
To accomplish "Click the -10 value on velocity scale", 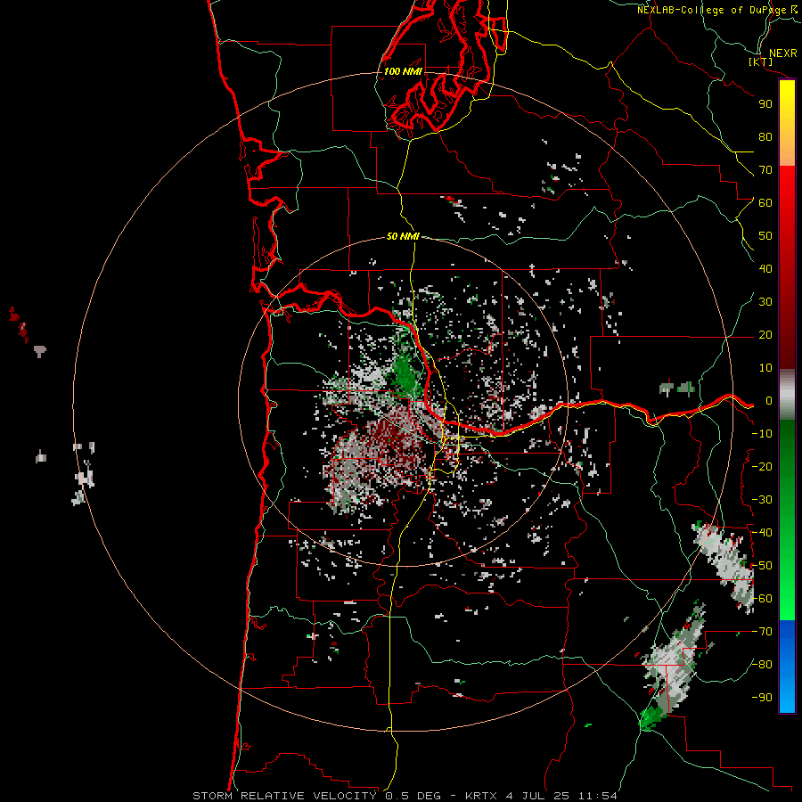I will click(x=762, y=434).
